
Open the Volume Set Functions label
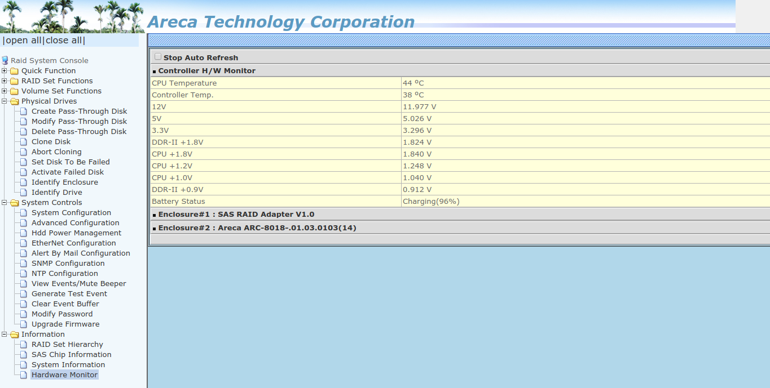point(61,91)
